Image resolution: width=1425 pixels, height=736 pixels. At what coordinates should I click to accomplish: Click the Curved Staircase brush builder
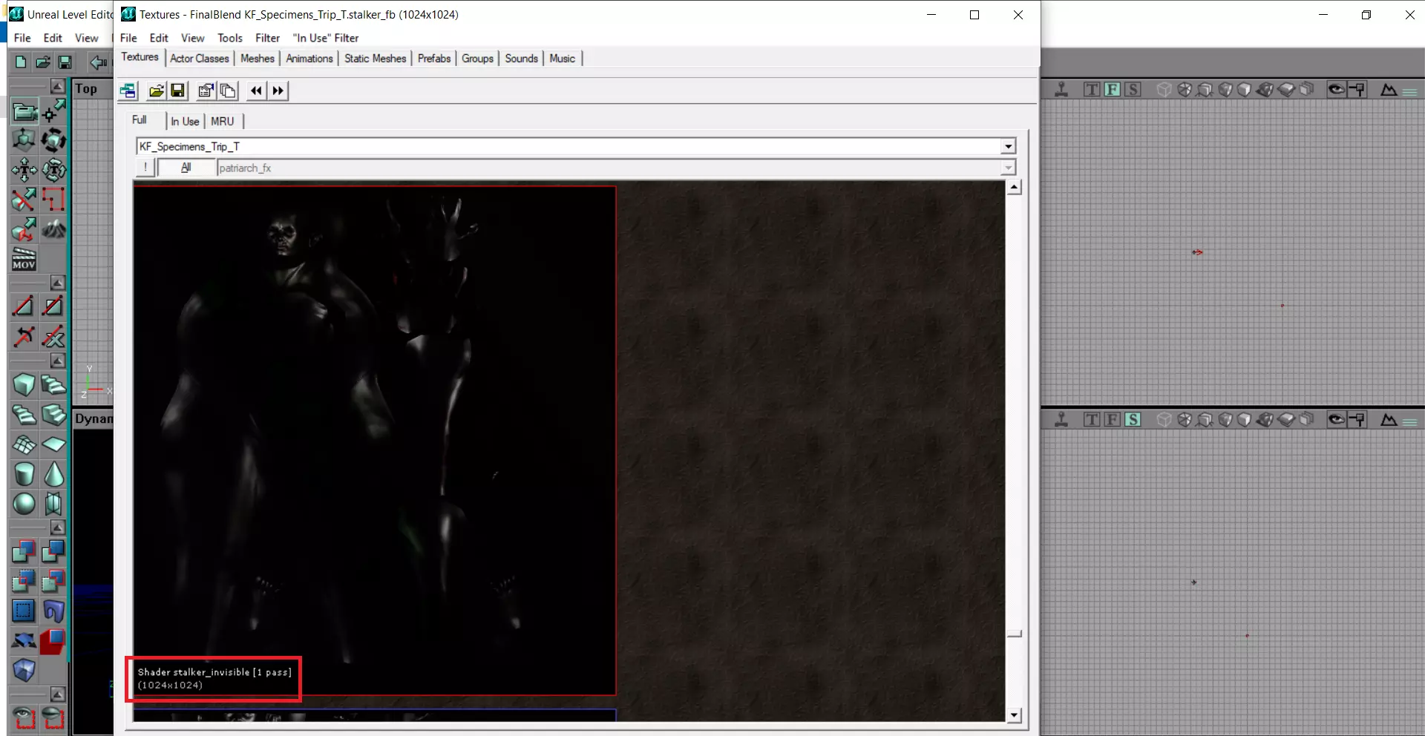(x=53, y=385)
